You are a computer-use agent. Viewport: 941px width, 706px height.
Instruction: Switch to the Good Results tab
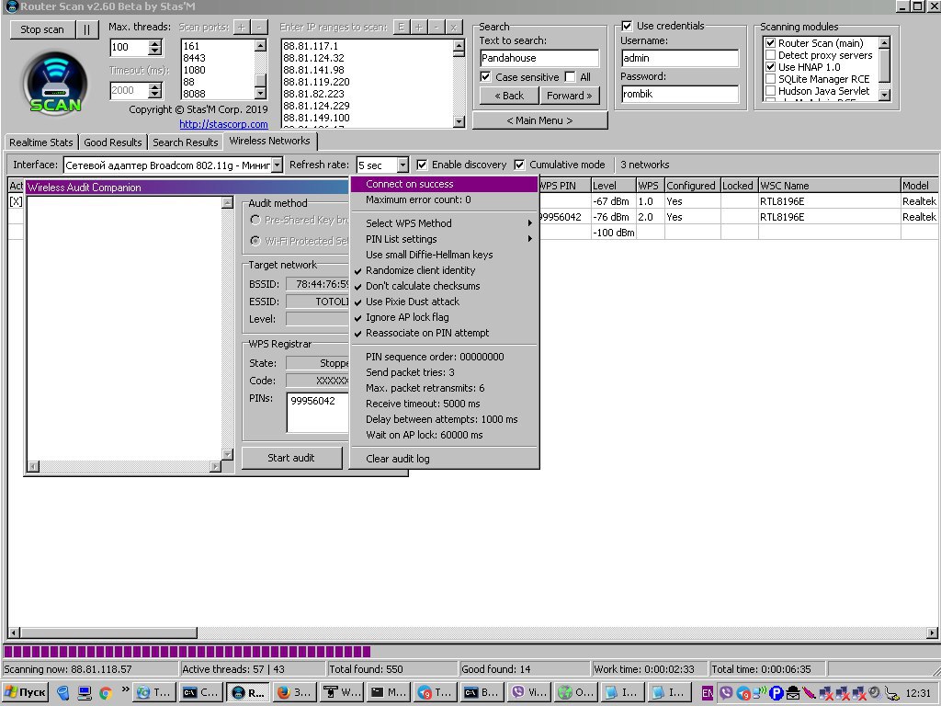click(x=113, y=142)
